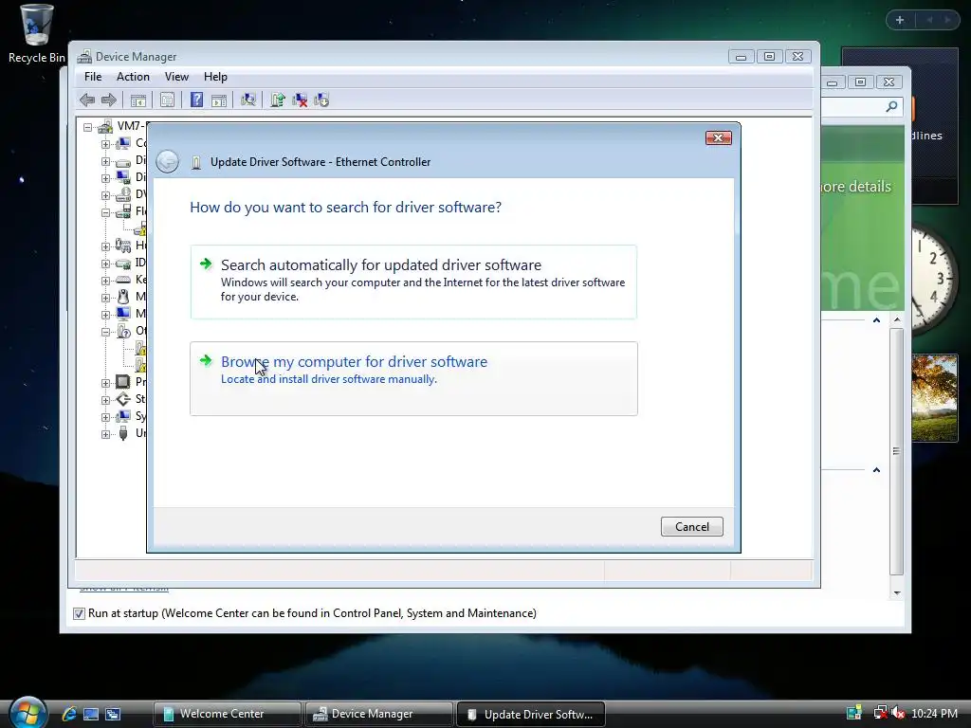Click the muted volume tray icon
This screenshot has width=971, height=728.
pyautogui.click(x=898, y=713)
